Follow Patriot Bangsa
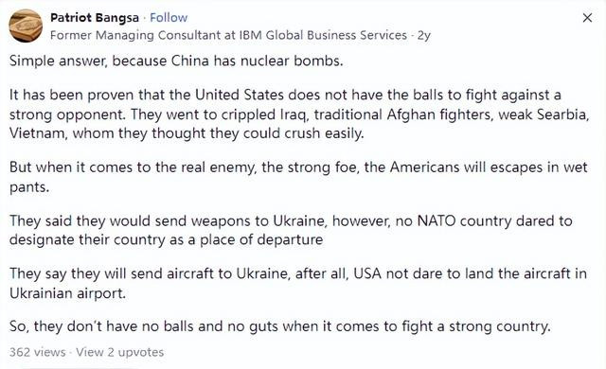The width and height of the screenshot is (606, 369). pyautogui.click(x=169, y=18)
